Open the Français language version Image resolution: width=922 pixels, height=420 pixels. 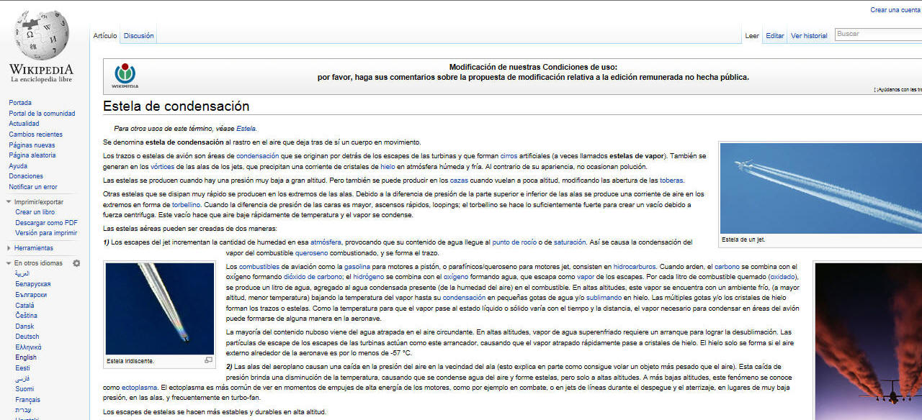(27, 399)
